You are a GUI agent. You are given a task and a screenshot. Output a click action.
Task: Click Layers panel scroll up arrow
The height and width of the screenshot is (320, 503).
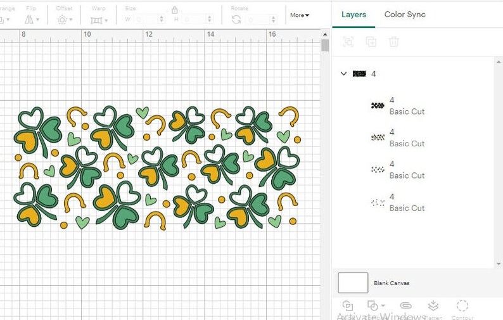click(498, 61)
